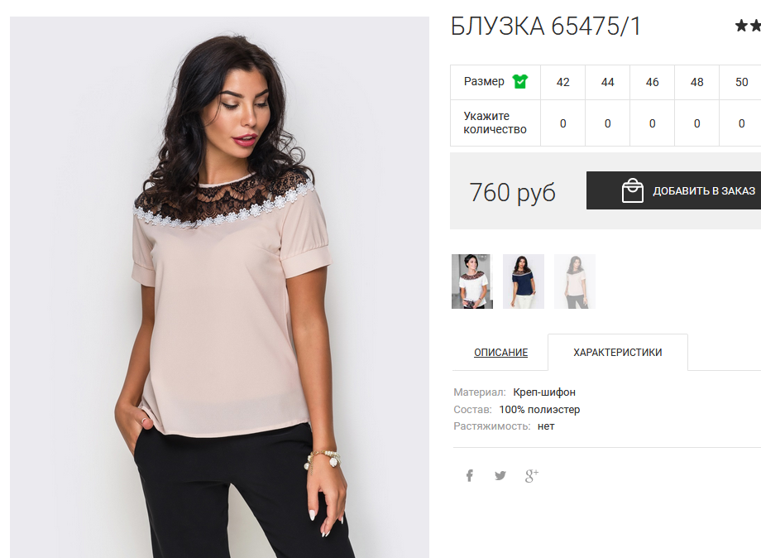Click the first rating star
The image size is (761, 558).
tap(741, 26)
